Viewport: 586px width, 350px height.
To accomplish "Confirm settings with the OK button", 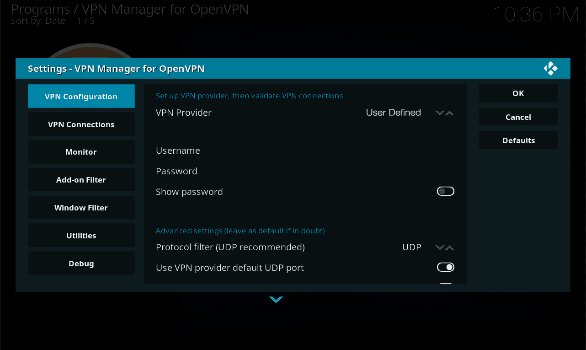I will point(518,93).
